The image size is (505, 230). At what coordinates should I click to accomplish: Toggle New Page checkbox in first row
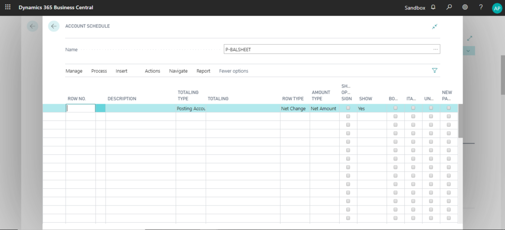coord(449,108)
